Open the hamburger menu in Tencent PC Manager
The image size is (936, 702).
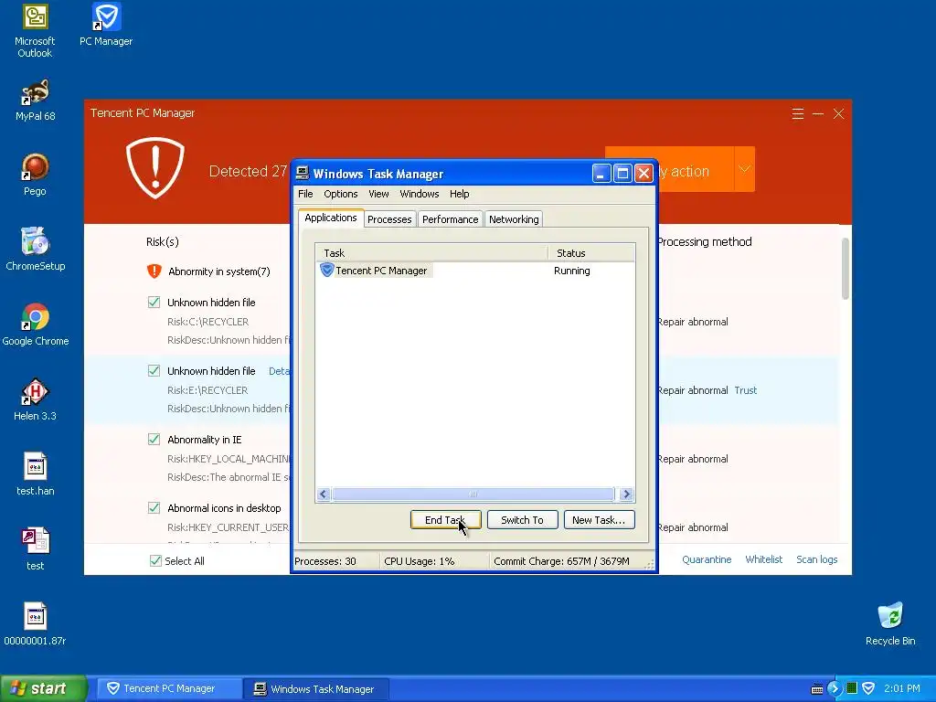(x=797, y=113)
